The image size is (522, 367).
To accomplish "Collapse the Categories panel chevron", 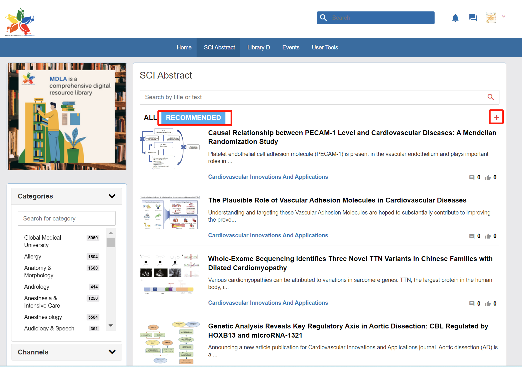I will (x=112, y=196).
